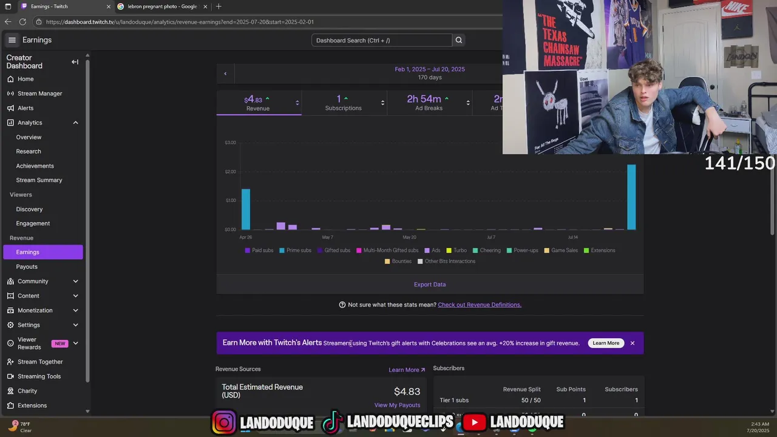This screenshot has width=777, height=437.
Task: Toggle Cheering legend series
Action: (486, 250)
